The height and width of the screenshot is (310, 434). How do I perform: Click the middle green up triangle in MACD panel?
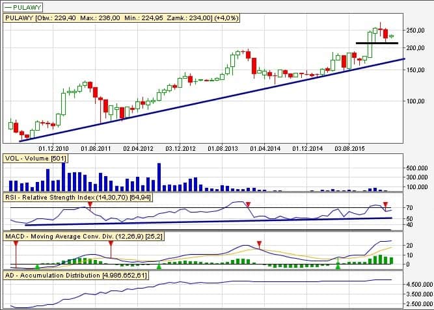[159, 266]
